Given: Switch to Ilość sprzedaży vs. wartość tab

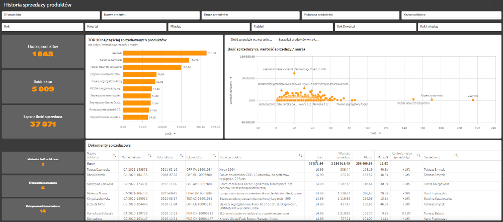Looking at the screenshot, I should [x=250, y=39].
